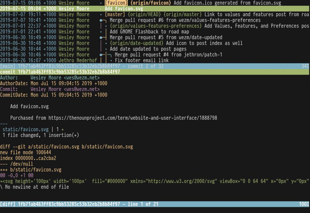
Task: Select the highlighted 'Add favicon.svg' commit row
Action: pos(155,9)
